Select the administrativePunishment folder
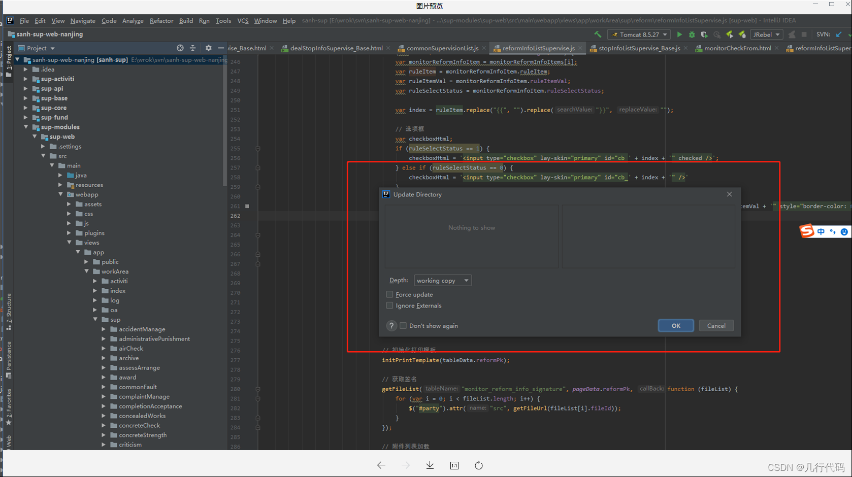The image size is (852, 477). click(154, 339)
